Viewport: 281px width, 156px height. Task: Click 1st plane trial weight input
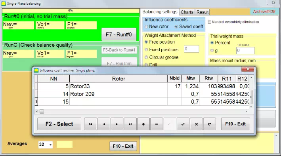(x=245, y=51)
